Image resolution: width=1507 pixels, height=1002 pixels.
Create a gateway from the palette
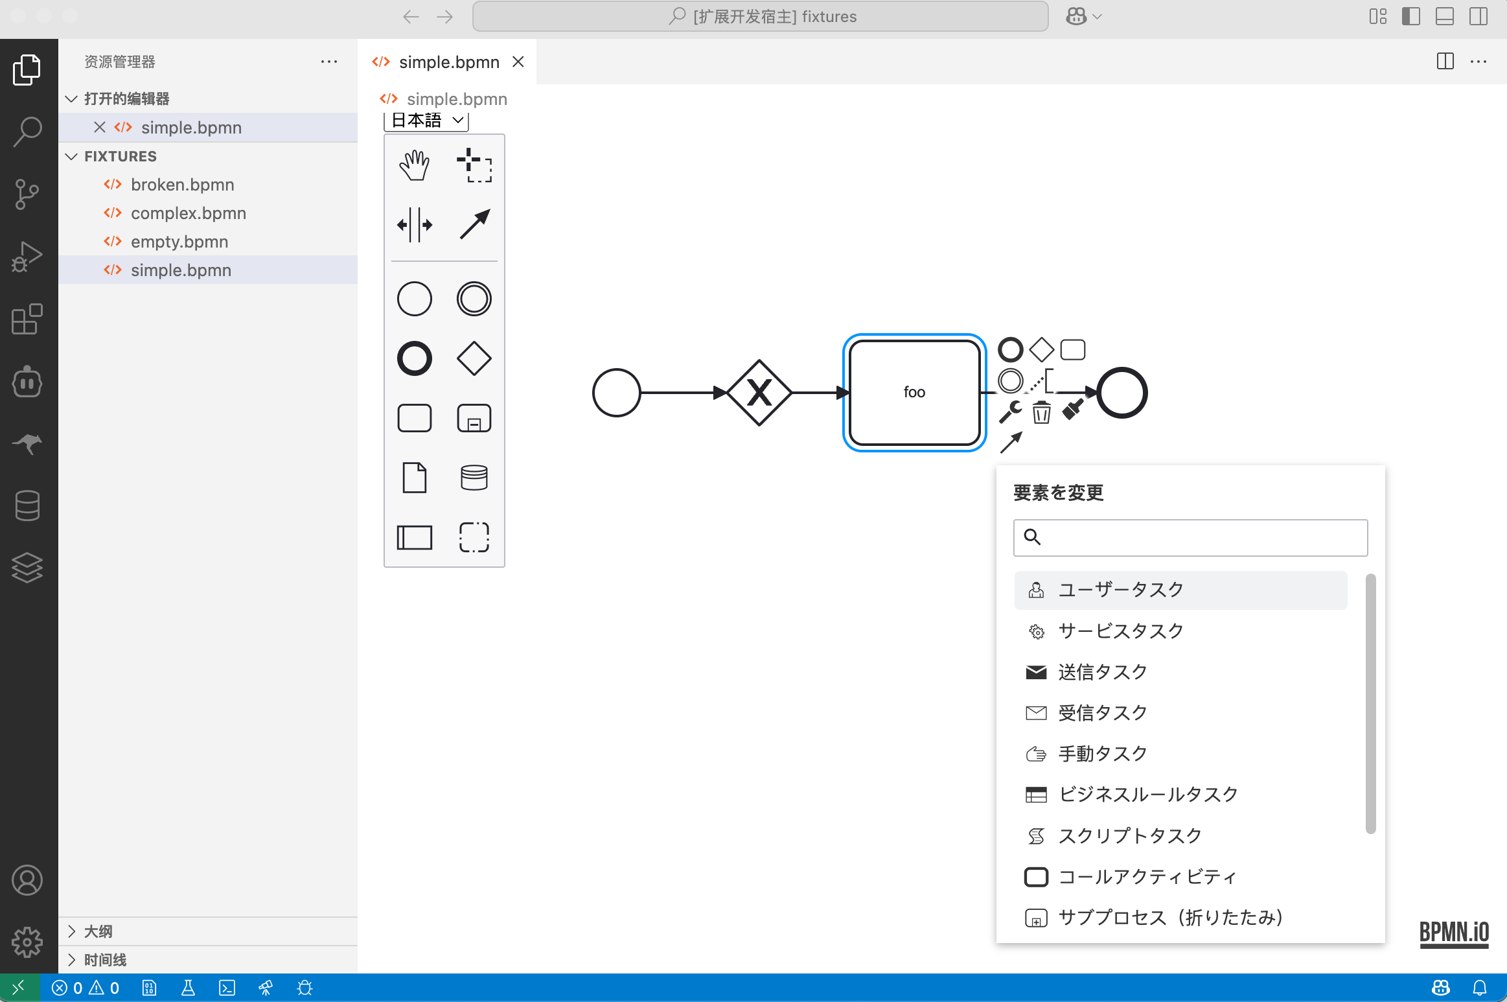(x=474, y=358)
